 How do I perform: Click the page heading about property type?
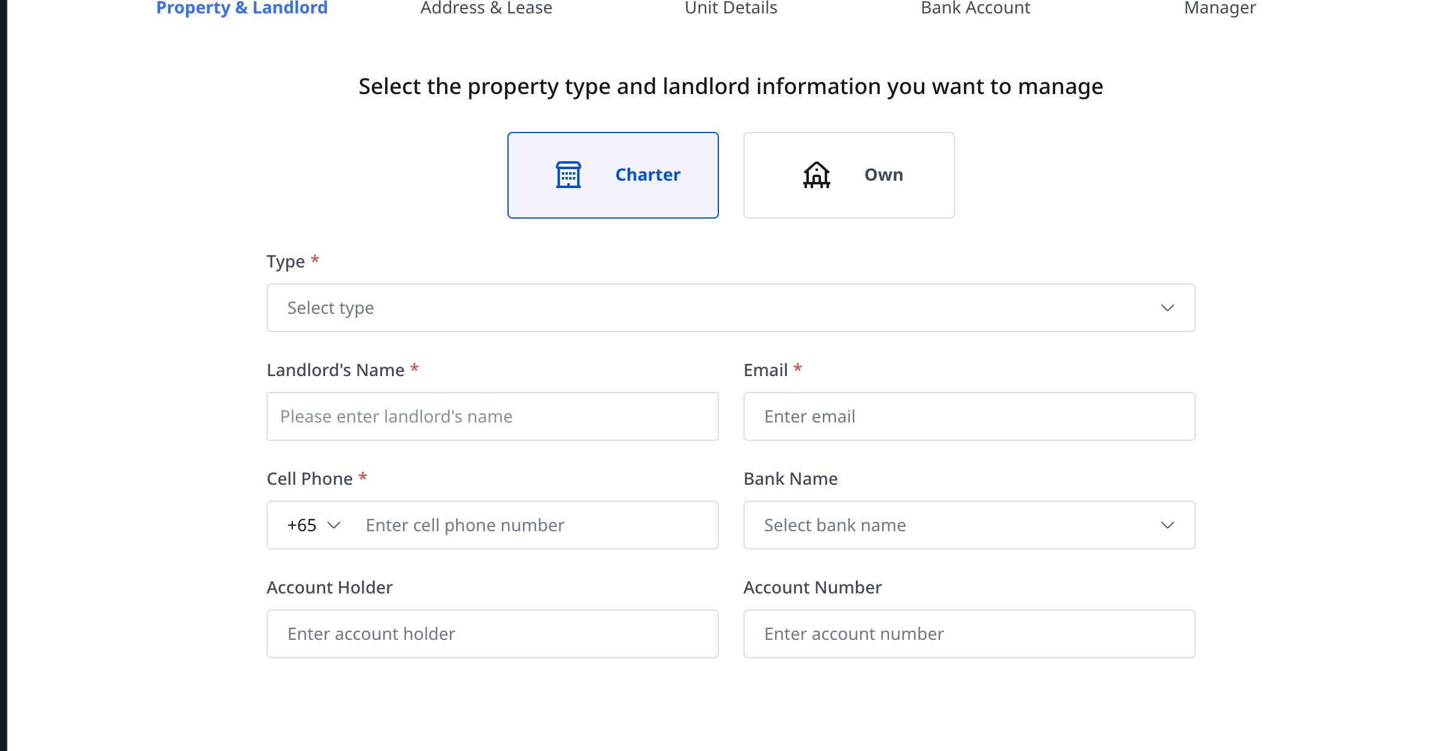pyautogui.click(x=731, y=87)
